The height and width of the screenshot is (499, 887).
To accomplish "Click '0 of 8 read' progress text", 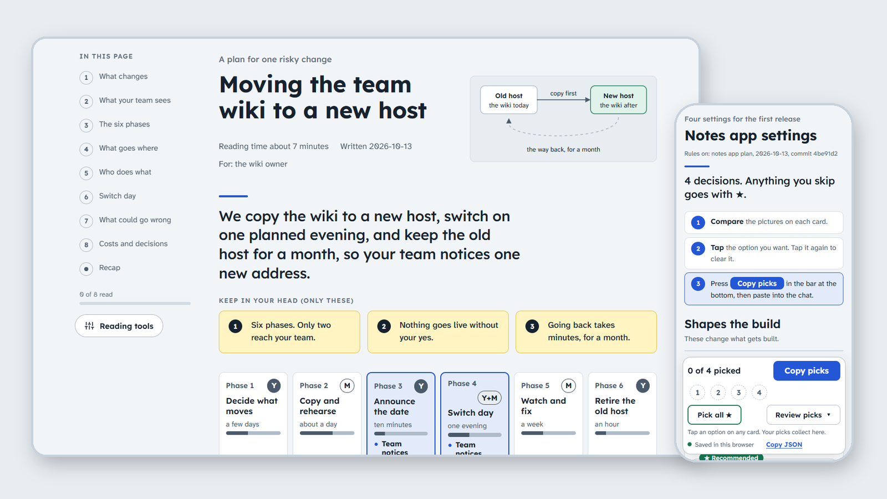I will [96, 294].
